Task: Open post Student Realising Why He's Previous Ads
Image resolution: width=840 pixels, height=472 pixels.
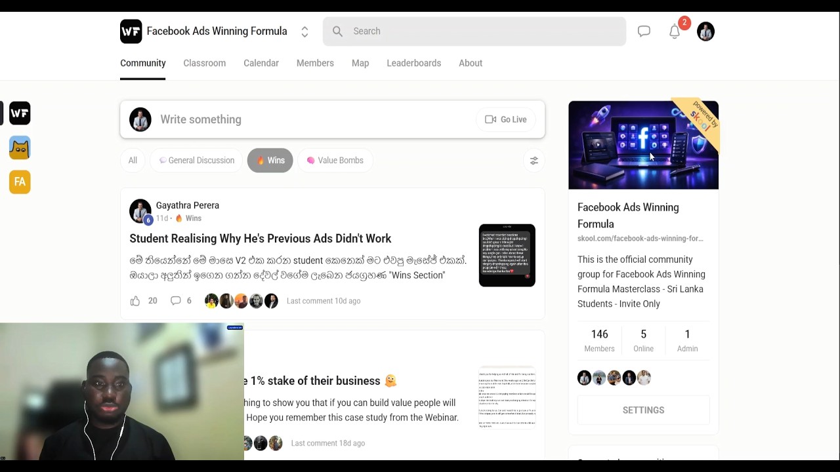Action: click(260, 239)
